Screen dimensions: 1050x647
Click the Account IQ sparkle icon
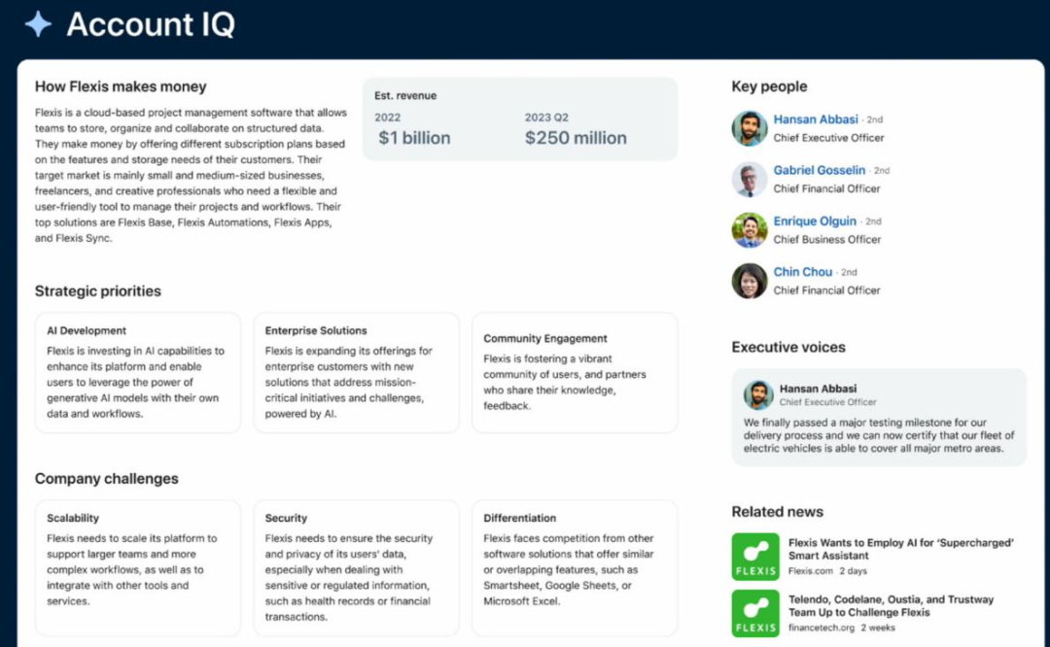(x=38, y=24)
